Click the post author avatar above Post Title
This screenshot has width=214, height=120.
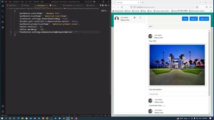[x=150, y=36]
